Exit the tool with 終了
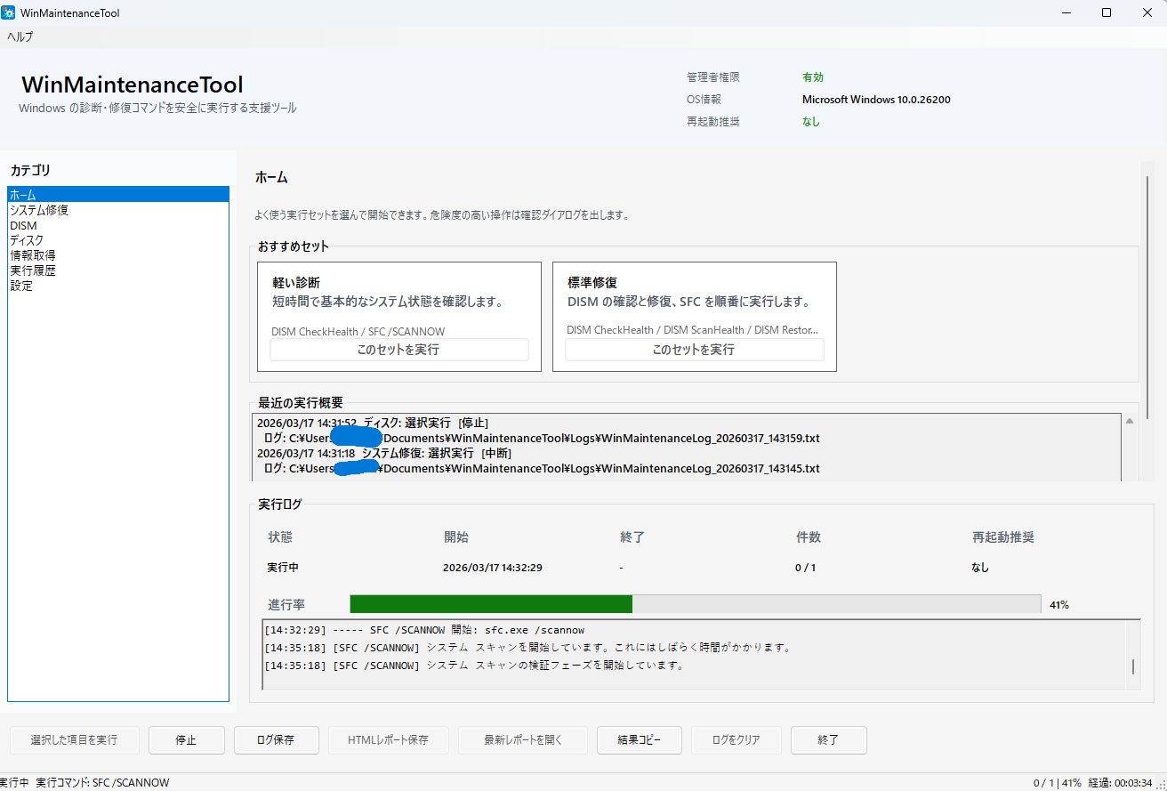Screen dimensions: 1167x791 (828, 739)
